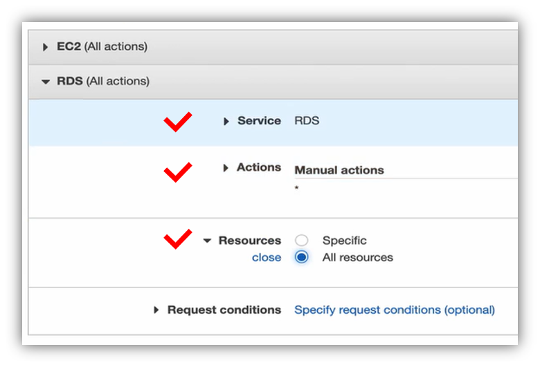Click the red checkmark beside Service
The width and height of the screenshot is (540, 367).
[177, 122]
